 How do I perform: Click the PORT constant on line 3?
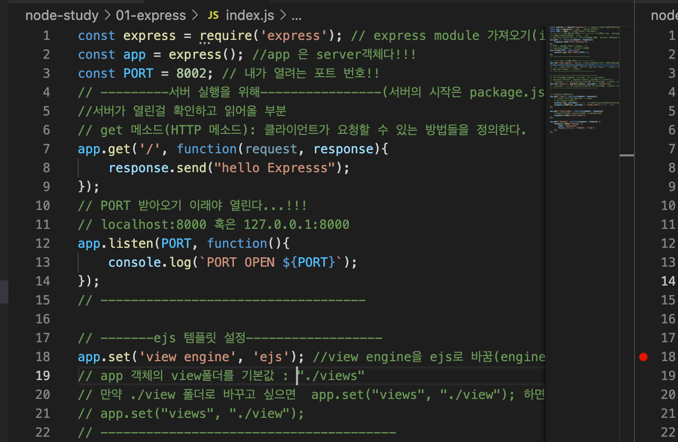(138, 73)
